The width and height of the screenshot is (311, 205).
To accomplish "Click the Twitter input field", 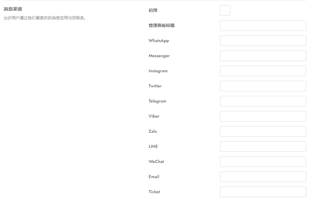I will tap(263, 86).
